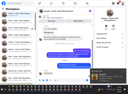The height and width of the screenshot is (94, 128).
Task: Click the apartment avatar in details panel
Action: [x=110, y=13]
